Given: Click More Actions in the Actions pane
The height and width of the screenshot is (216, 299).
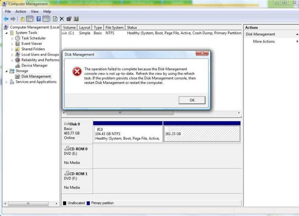Looking at the screenshot, I should tap(263, 41).
